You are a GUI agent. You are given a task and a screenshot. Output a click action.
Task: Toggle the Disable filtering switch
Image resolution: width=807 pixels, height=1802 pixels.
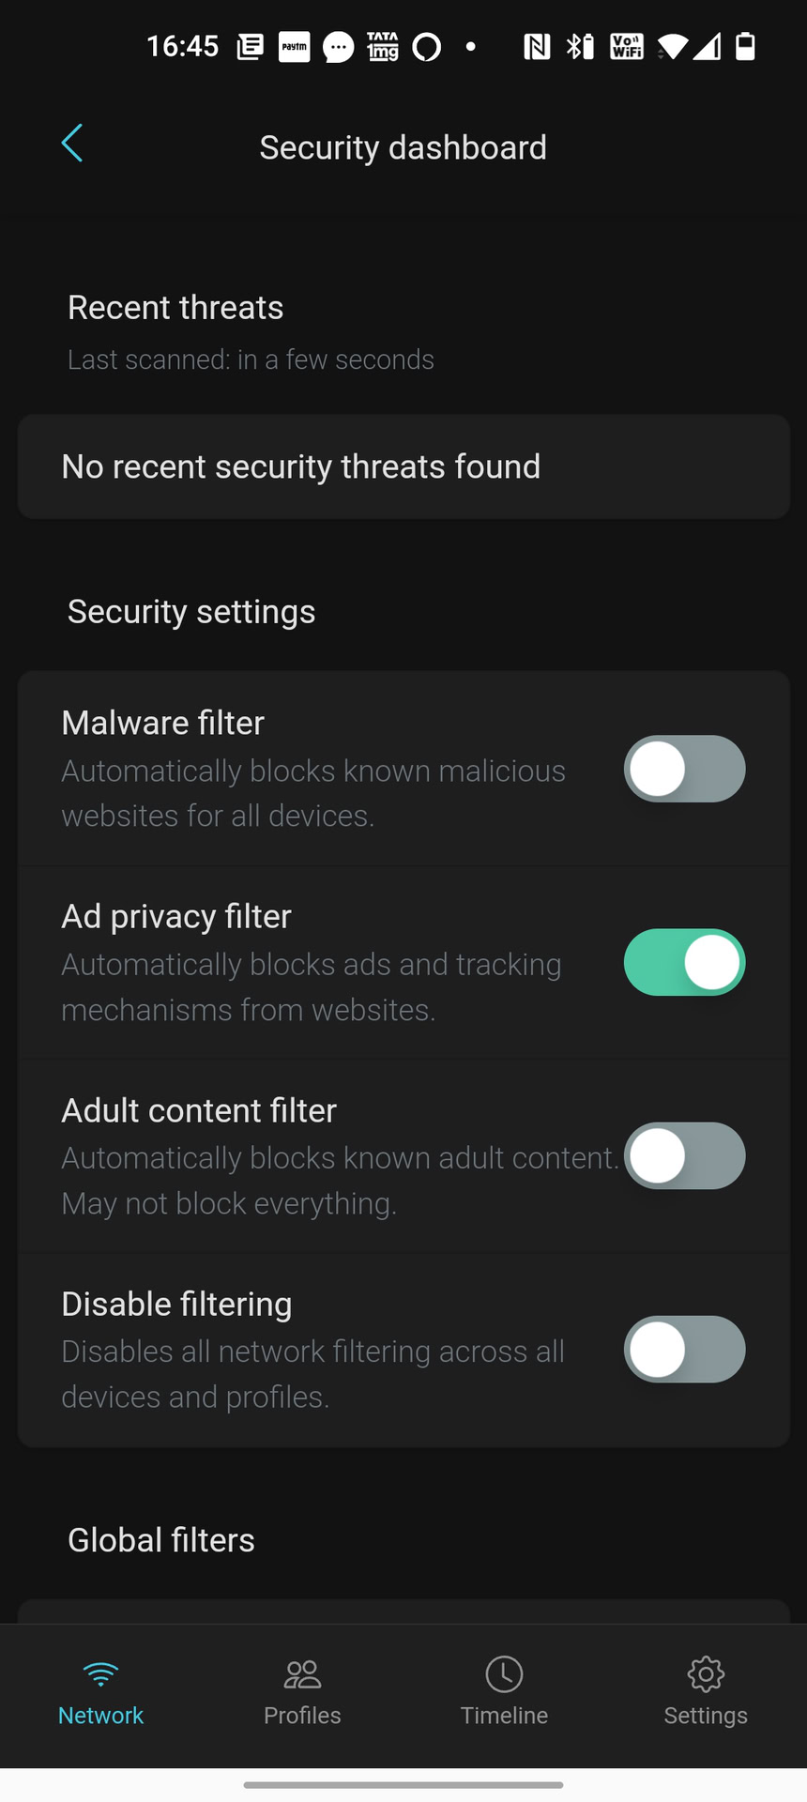click(x=684, y=1350)
